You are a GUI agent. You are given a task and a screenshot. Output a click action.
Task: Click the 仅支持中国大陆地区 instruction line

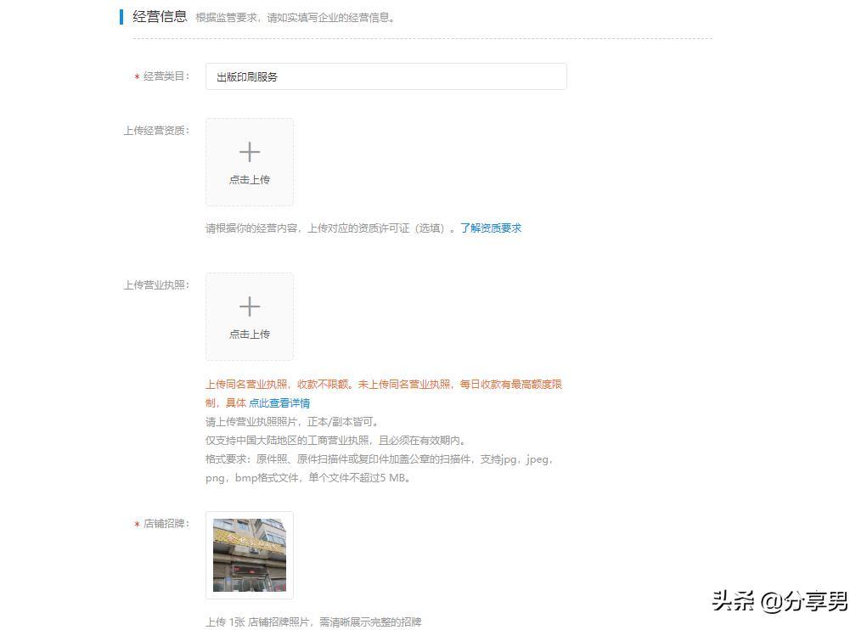pos(336,441)
